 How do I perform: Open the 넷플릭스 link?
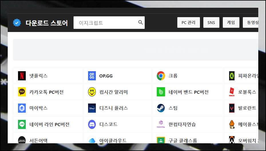pos(39,76)
